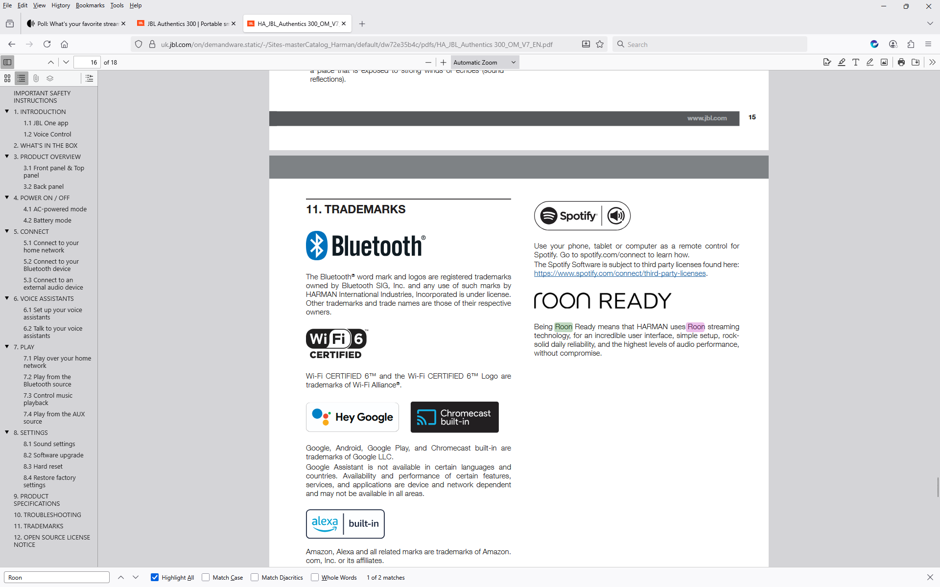Uncheck the Highlight All checkbox

[x=155, y=577]
